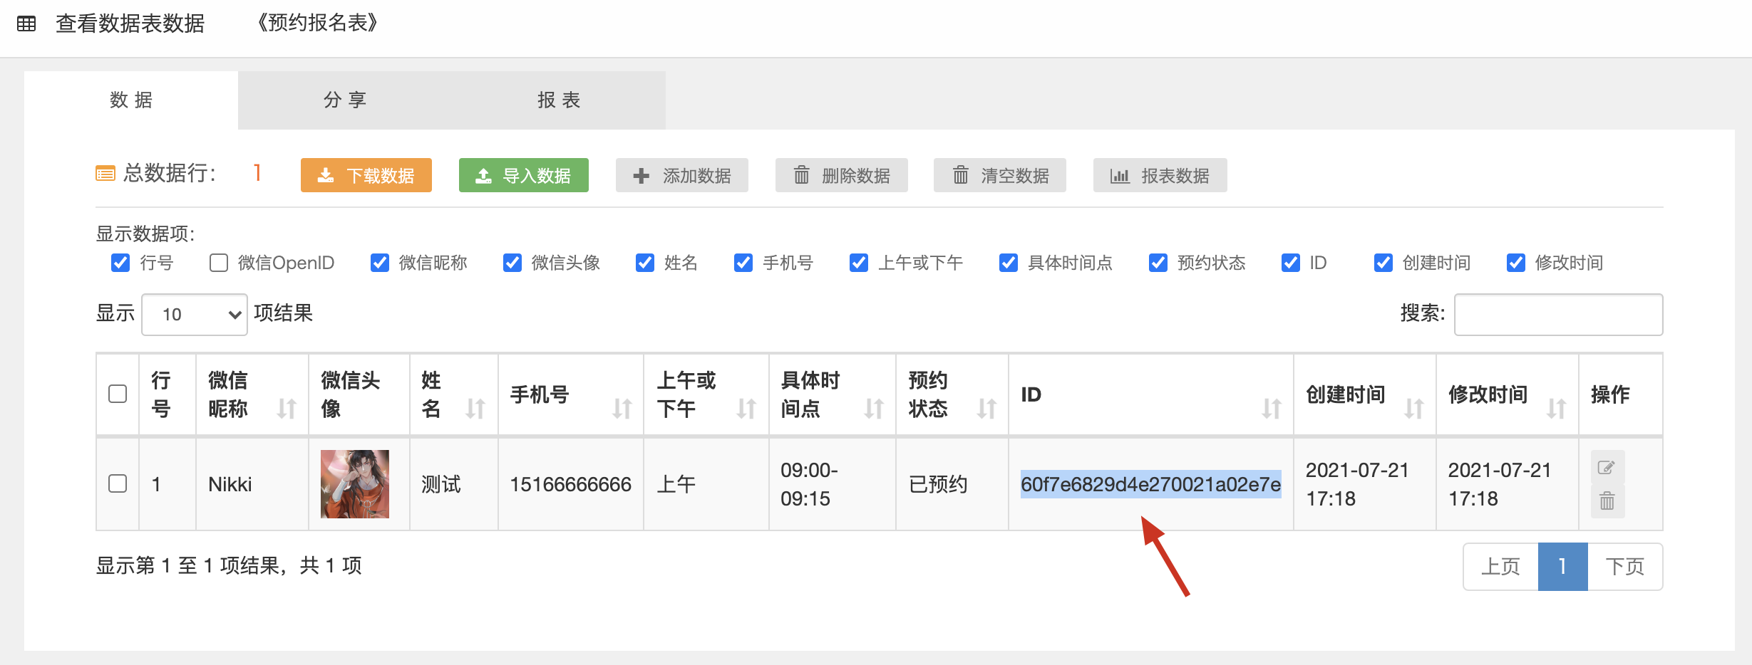Open the results-per-page dropdown showing 10
Image resolution: width=1752 pixels, height=665 pixels.
tap(195, 314)
